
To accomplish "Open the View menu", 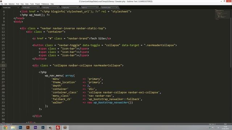I will 22,4.
